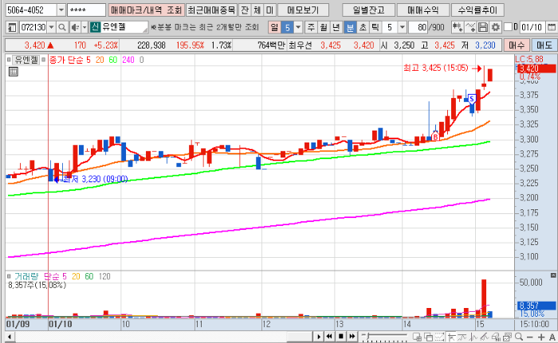Toggle the D checkbox next to date field
This screenshot has width=558, height=343.
coord(509,27)
